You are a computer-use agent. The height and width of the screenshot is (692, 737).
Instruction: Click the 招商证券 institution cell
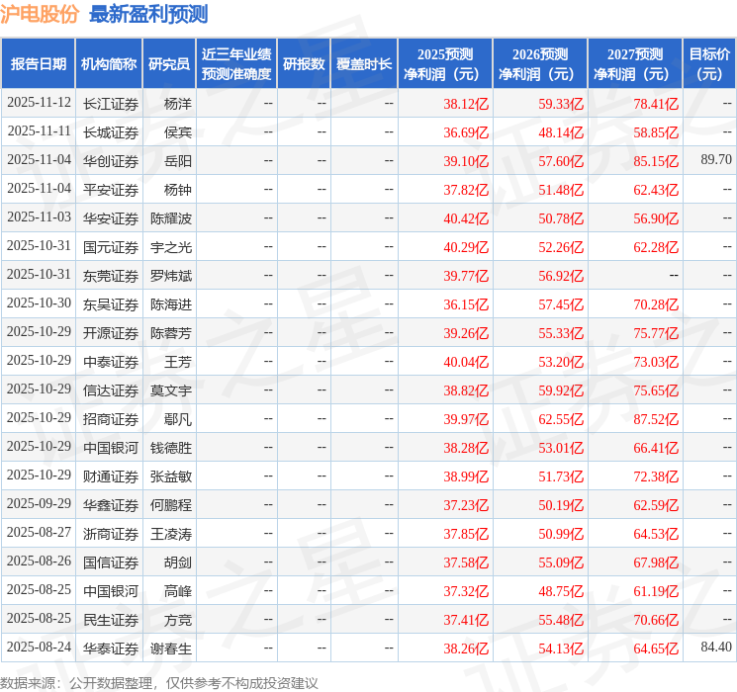tap(111, 418)
